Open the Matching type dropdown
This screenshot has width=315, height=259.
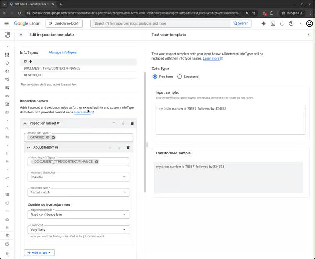[79, 192]
